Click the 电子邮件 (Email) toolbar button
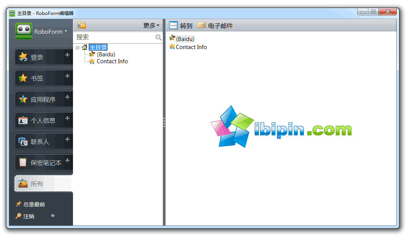 click(x=215, y=26)
